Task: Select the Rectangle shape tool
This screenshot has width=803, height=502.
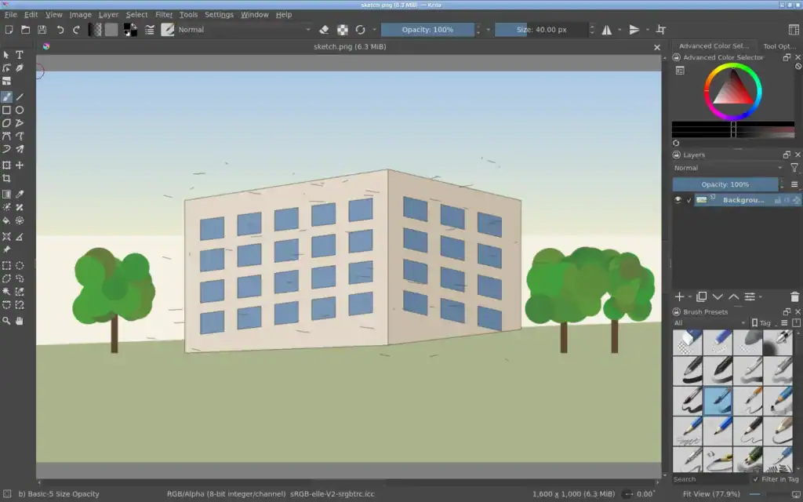Action: 6,110
